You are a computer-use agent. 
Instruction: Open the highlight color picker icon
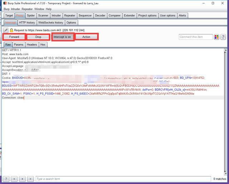coord(216,37)
